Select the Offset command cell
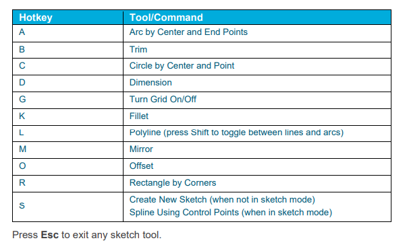Viewport: 407px width, 251px height. click(257, 167)
